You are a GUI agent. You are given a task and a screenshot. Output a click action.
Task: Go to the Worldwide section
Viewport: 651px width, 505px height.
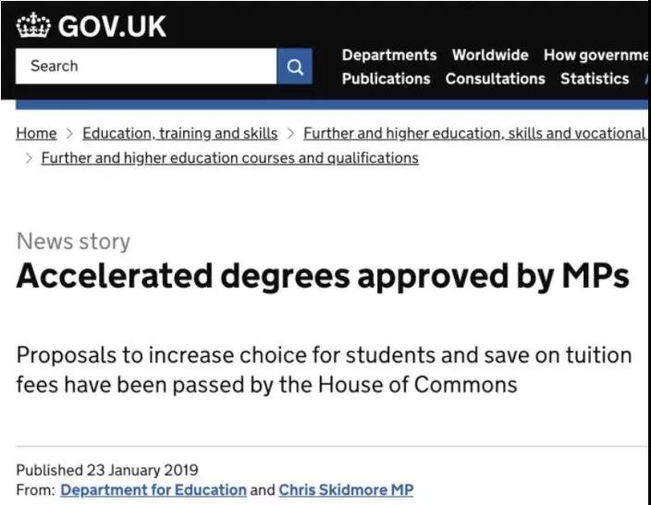(x=490, y=55)
